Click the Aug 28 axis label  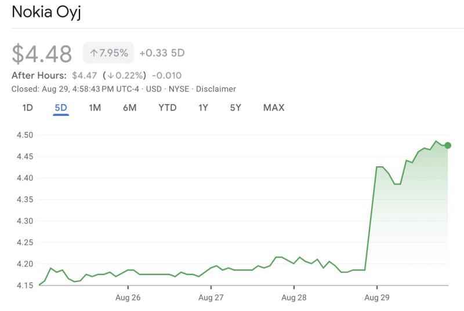(294, 298)
